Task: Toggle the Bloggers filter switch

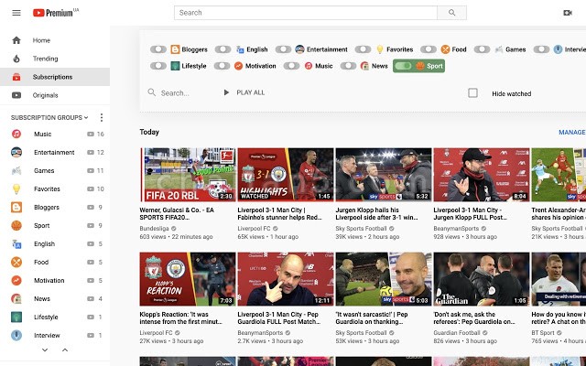Action: (x=158, y=49)
